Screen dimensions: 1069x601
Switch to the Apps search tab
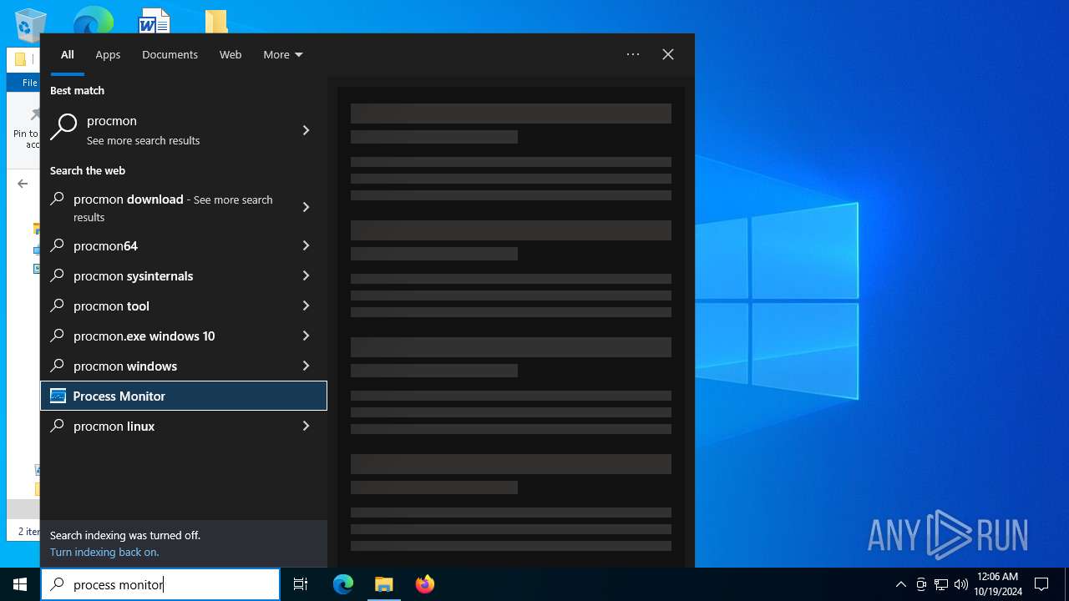pos(108,54)
